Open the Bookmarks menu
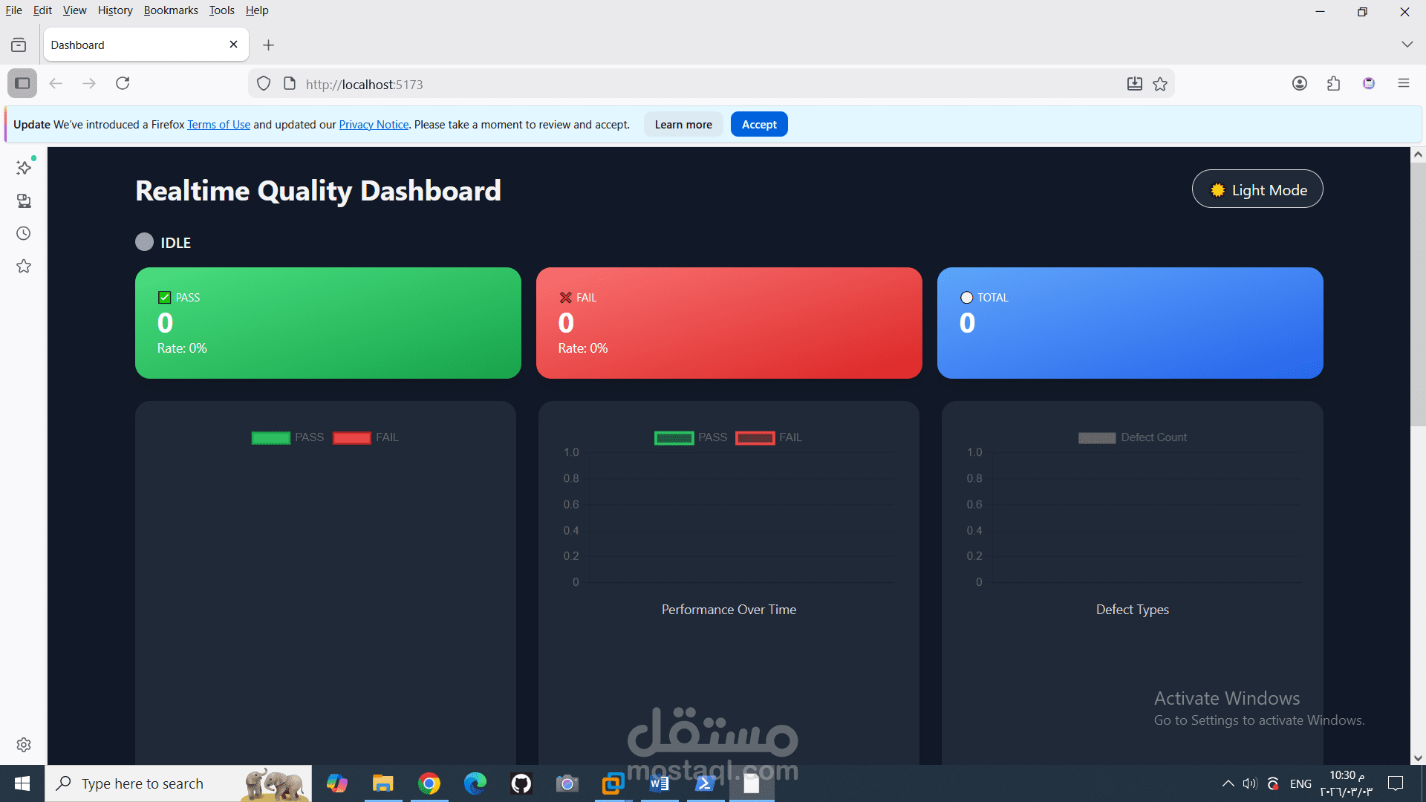 [170, 10]
